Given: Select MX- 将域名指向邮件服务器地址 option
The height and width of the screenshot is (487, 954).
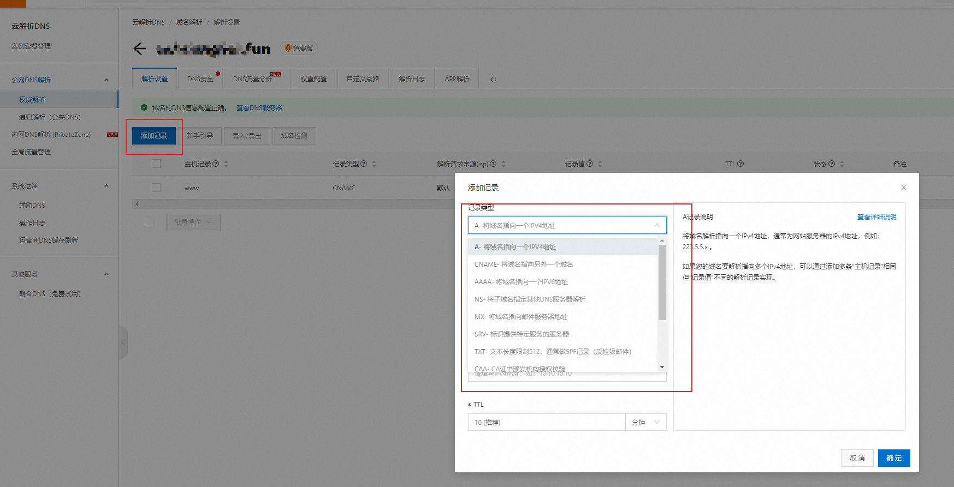Looking at the screenshot, I should pyautogui.click(x=562, y=316).
